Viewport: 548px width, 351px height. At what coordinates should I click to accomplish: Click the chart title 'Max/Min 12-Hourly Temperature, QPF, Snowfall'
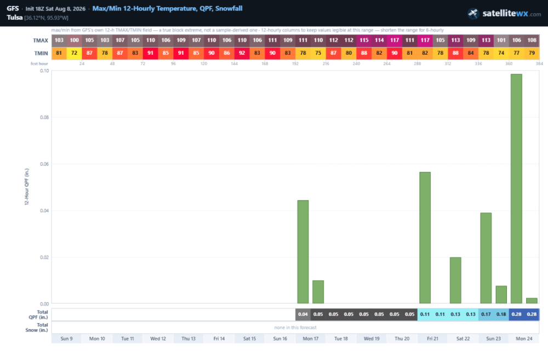pos(167,8)
